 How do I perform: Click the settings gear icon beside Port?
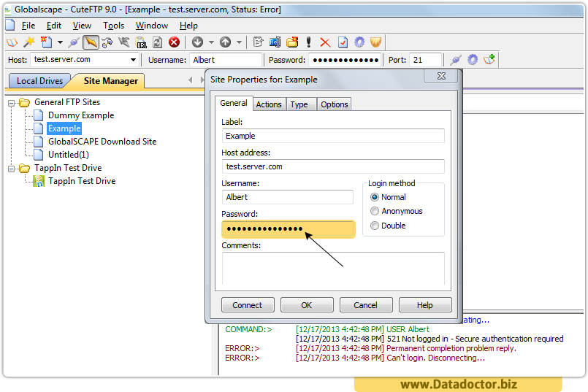pos(473,60)
